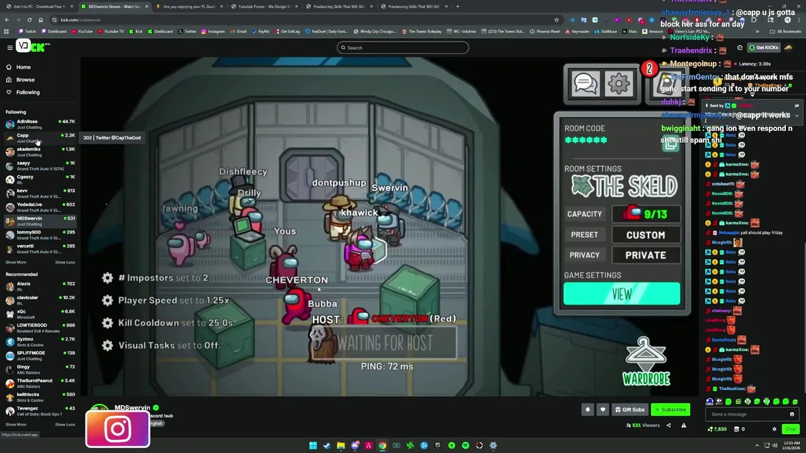This screenshot has height=453, width=806.
Task: Open AdinRoss channel in Following list
Action: [40, 124]
